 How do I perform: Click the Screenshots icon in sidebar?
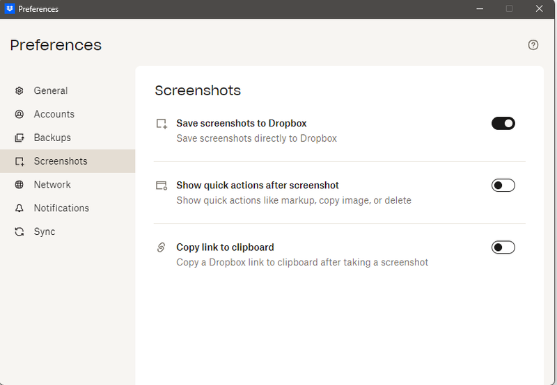point(19,161)
